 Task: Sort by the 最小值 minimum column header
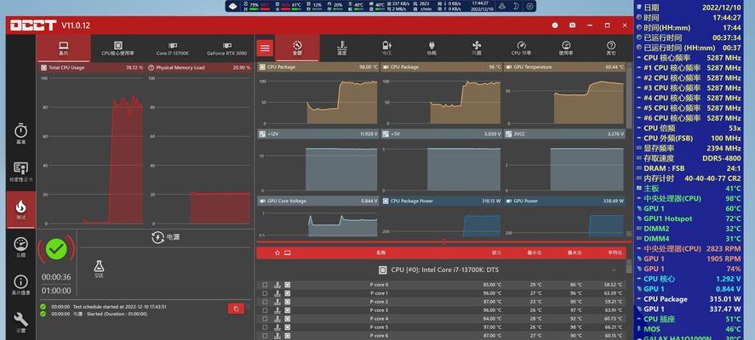click(x=534, y=252)
